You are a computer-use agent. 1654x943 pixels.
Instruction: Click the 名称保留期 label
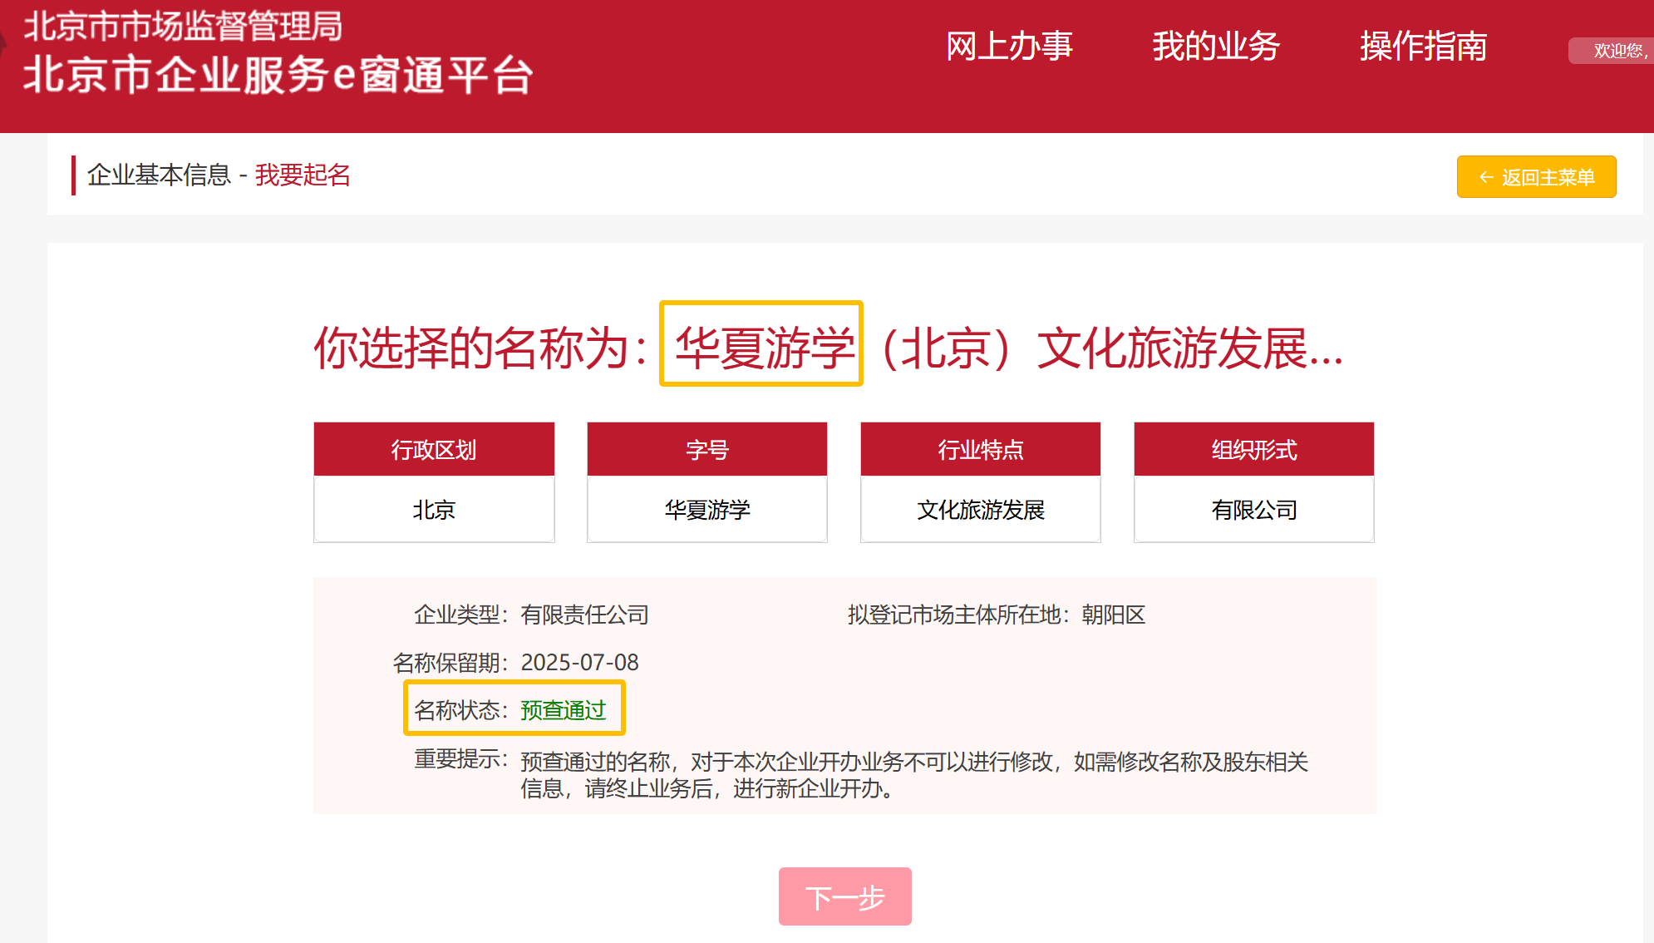click(450, 663)
